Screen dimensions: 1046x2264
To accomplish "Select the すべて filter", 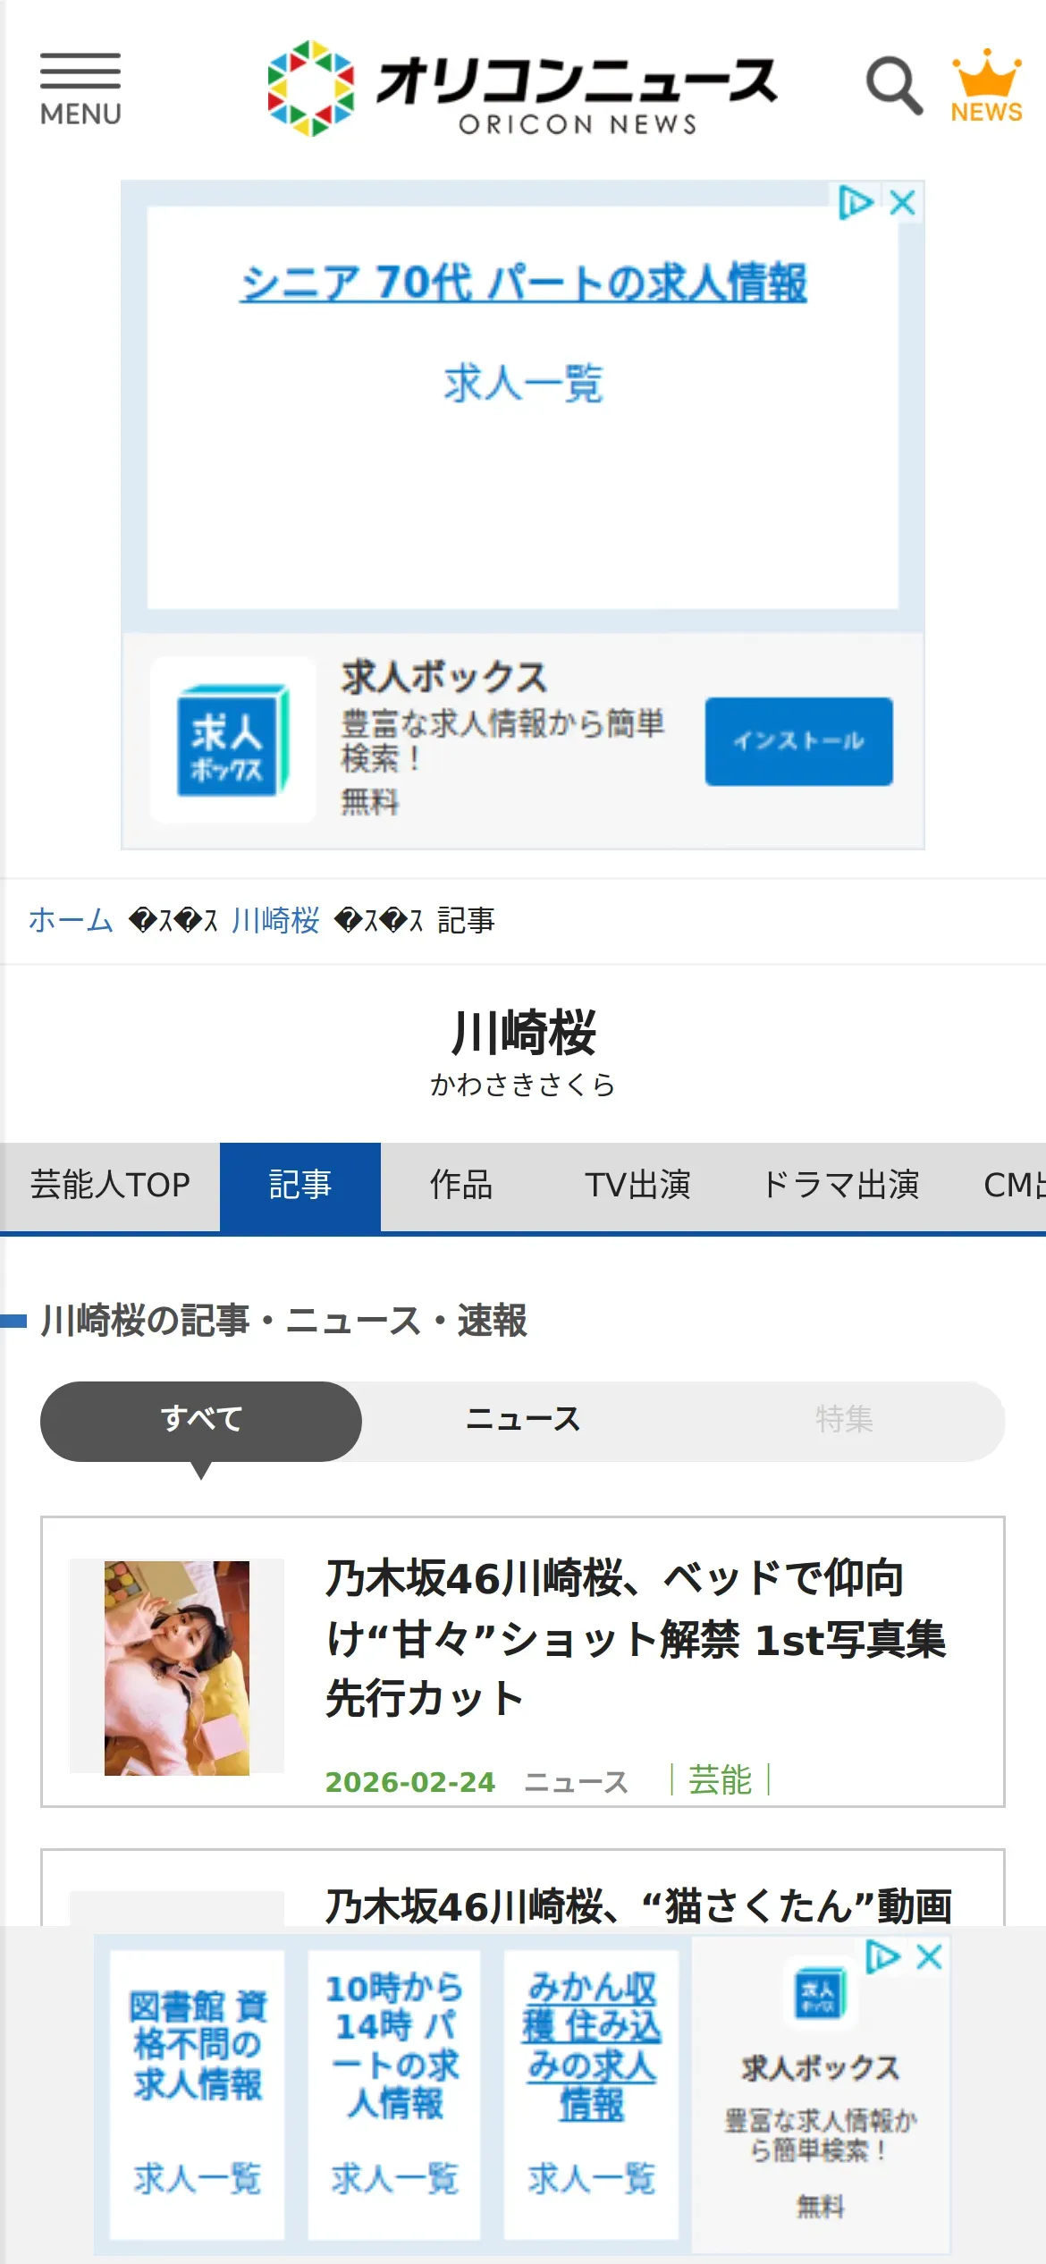I will pyautogui.click(x=201, y=1420).
